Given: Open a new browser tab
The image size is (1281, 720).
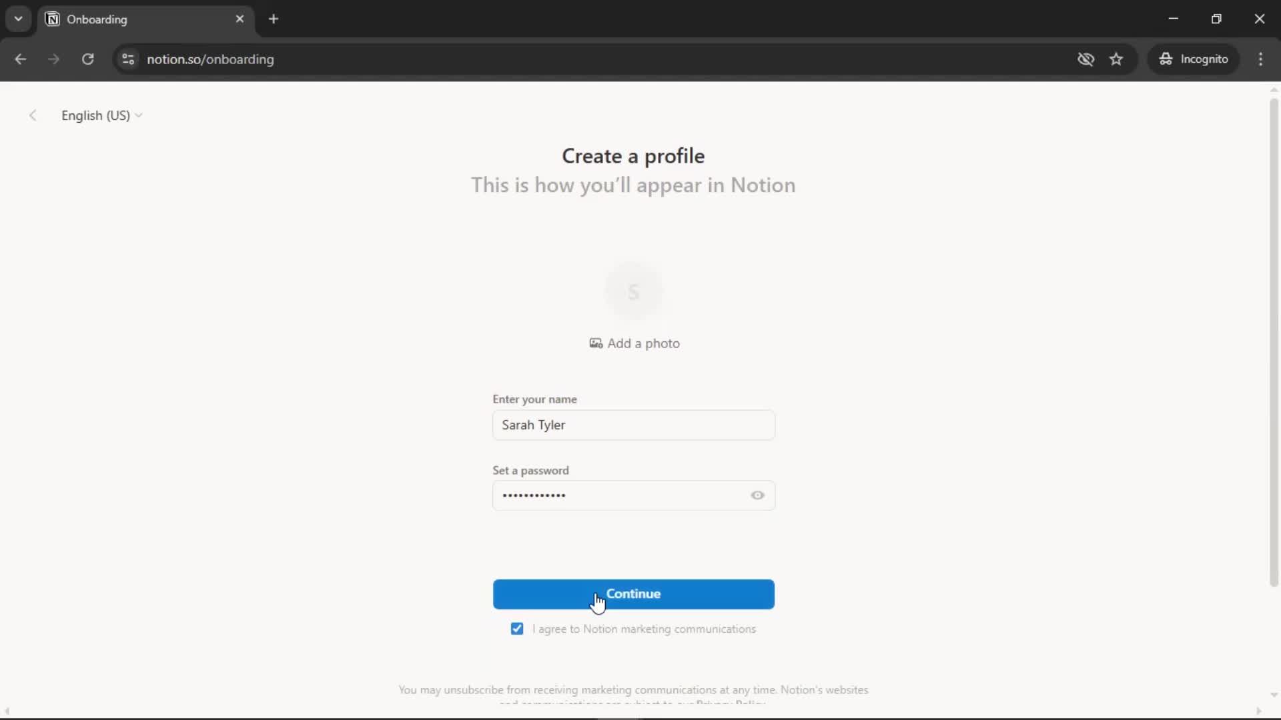Looking at the screenshot, I should click(274, 19).
